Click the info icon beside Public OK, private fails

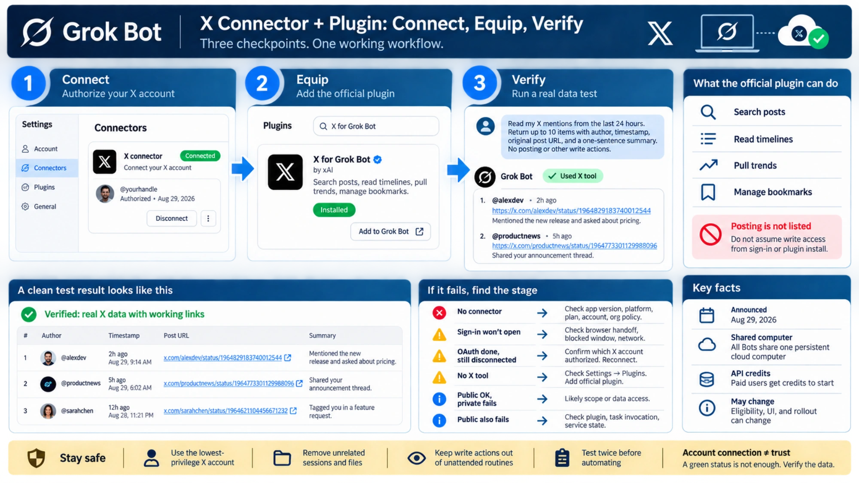coord(439,399)
